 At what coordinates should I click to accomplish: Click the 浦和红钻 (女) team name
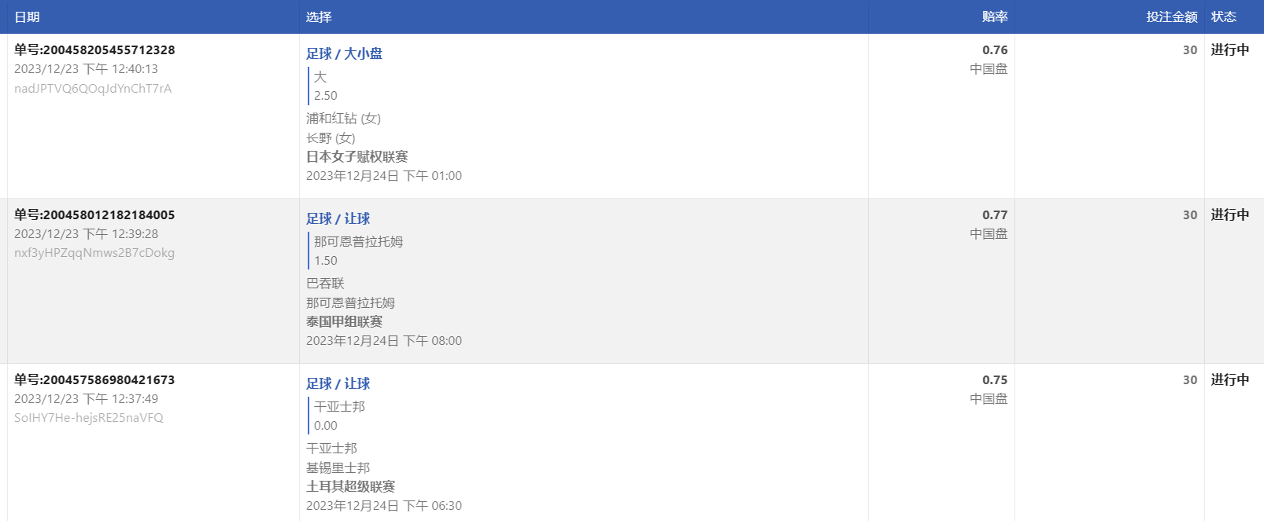tap(343, 118)
